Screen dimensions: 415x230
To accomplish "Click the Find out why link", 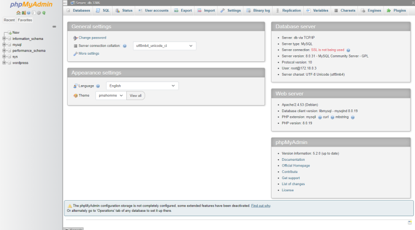I will 261,206.
